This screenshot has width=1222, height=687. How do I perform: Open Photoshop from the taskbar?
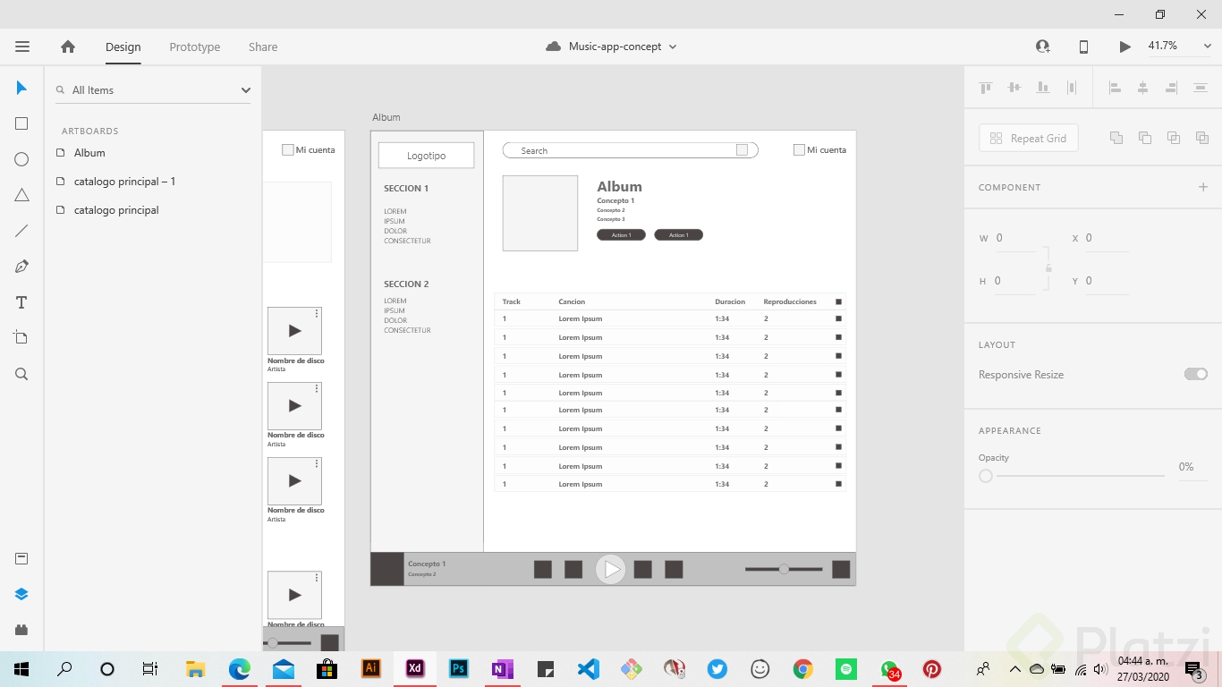[x=458, y=668]
